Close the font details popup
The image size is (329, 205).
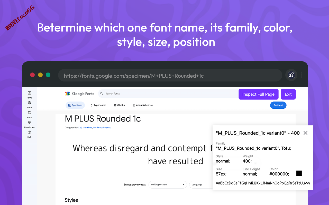(x=305, y=133)
